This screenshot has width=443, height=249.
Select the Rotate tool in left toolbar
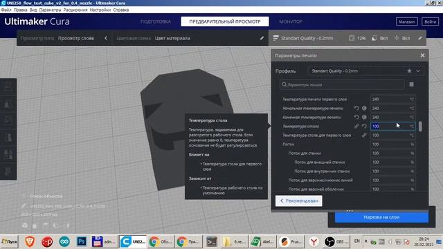point(8,121)
